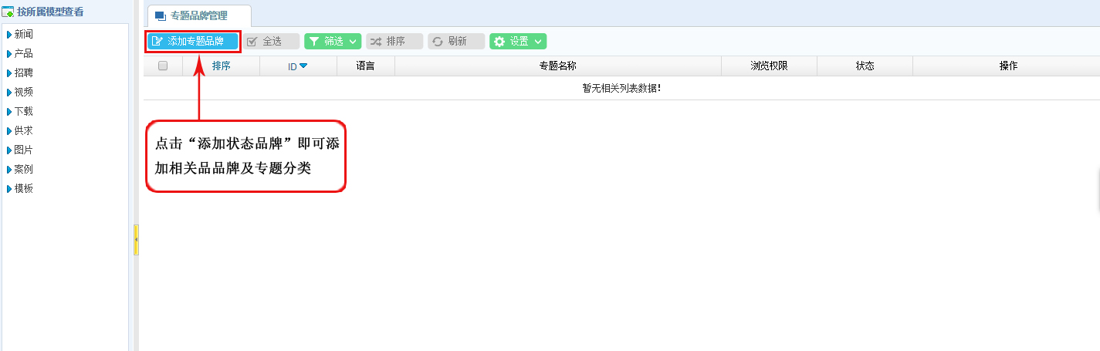Sort by the 排序 column header
This screenshot has width=1100, height=351.
(x=222, y=66)
